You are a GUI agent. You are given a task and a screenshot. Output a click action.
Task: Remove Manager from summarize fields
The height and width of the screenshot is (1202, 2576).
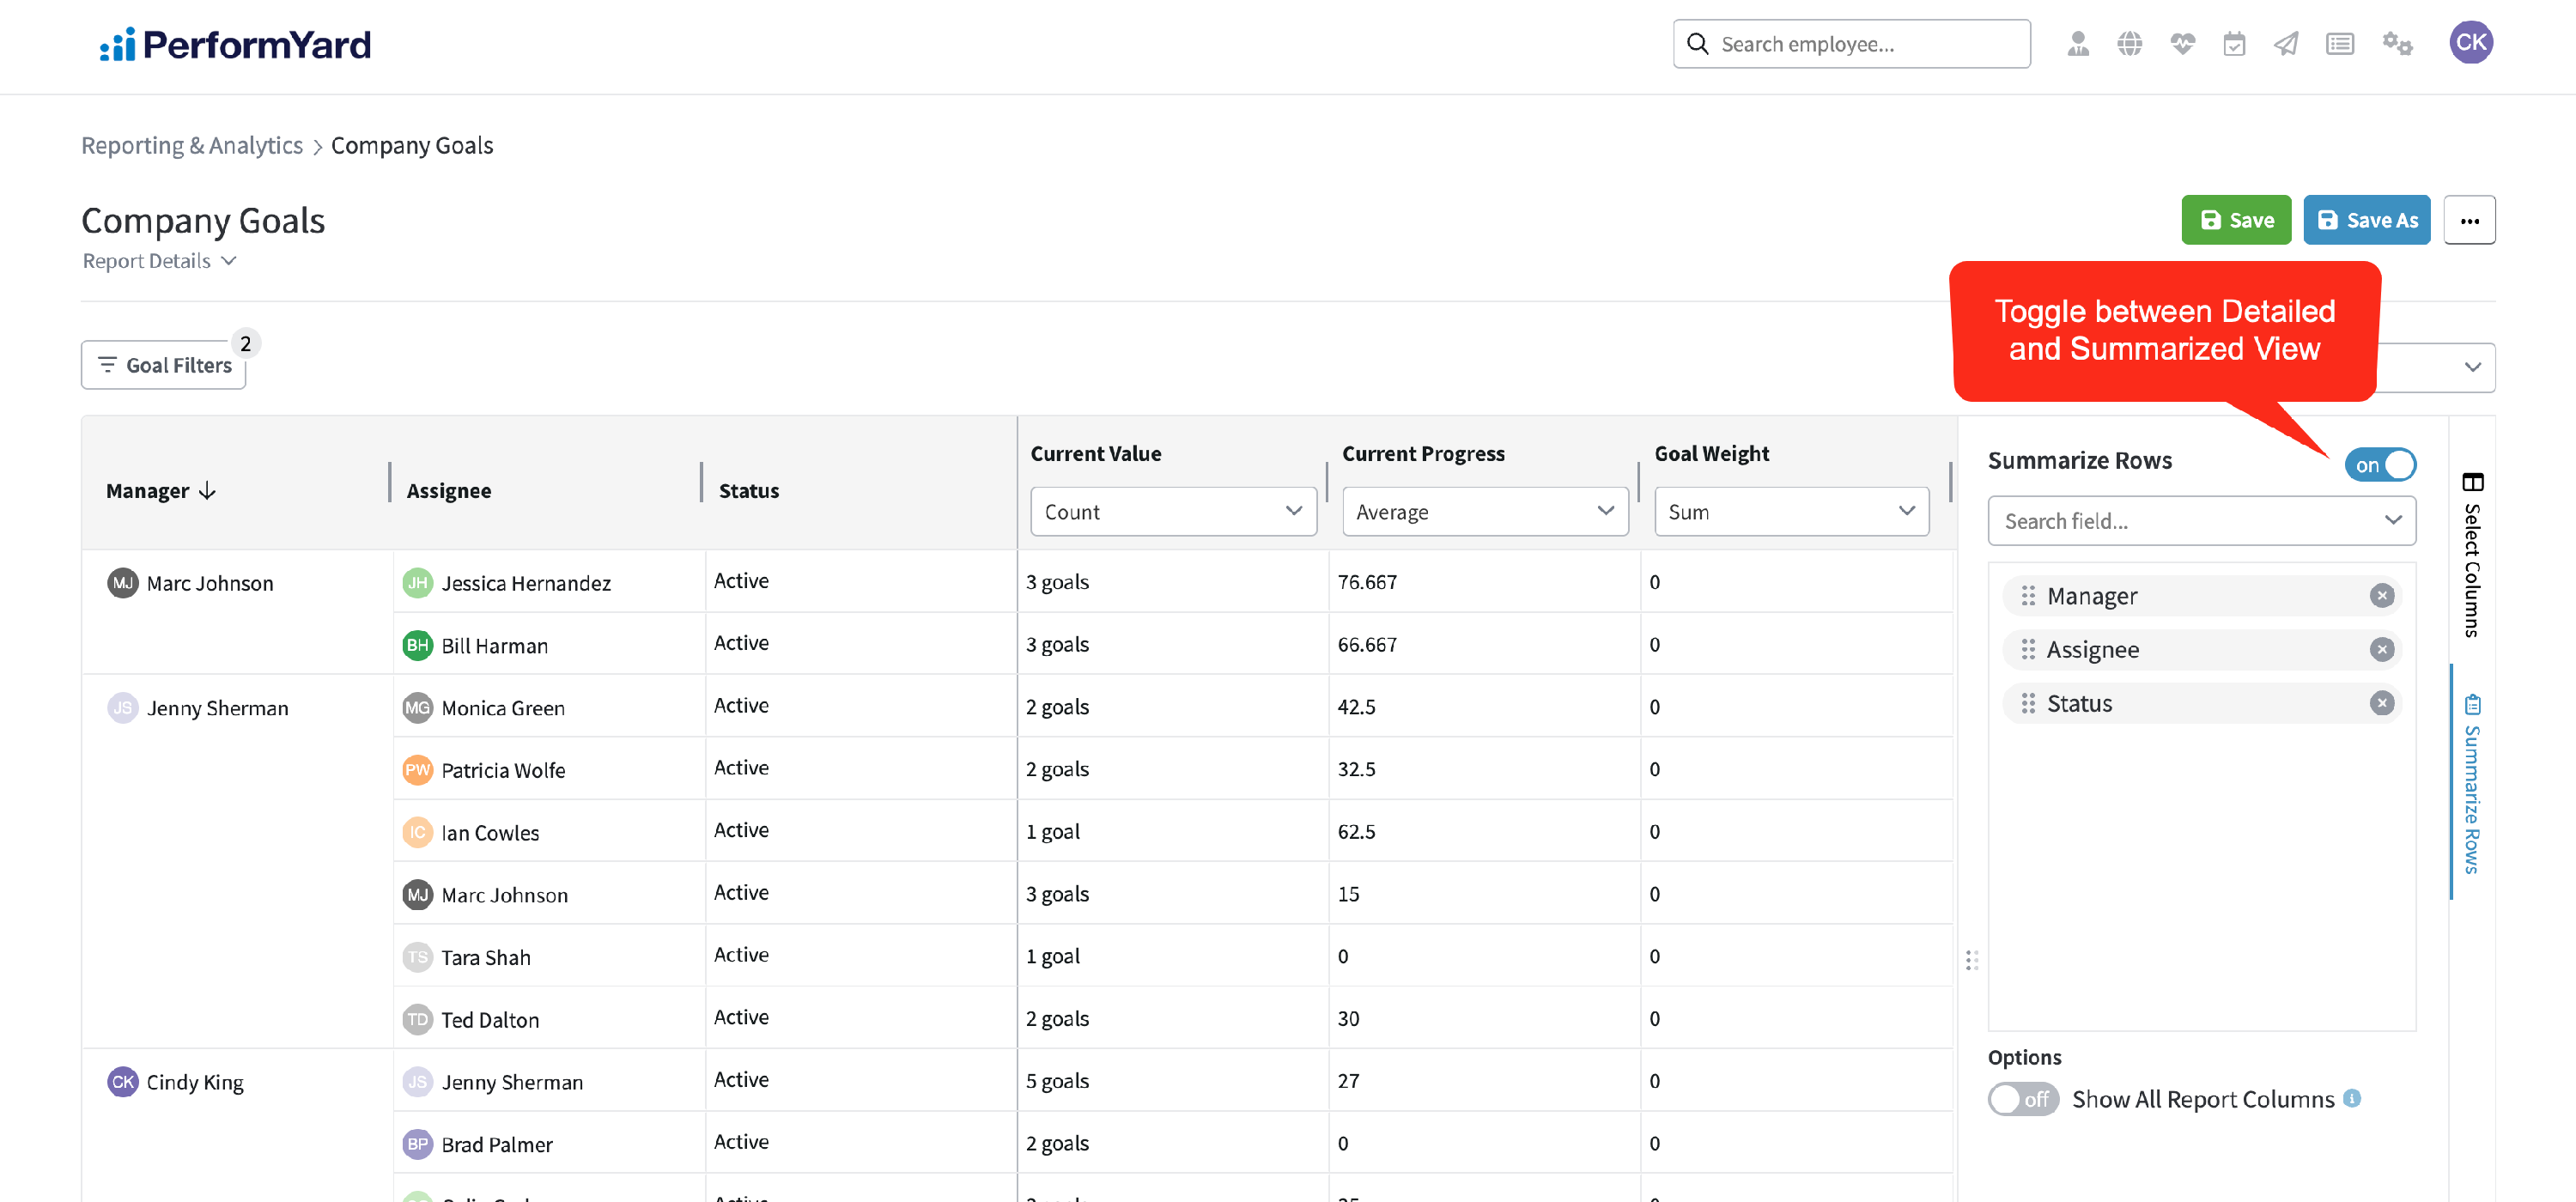[x=2381, y=596]
